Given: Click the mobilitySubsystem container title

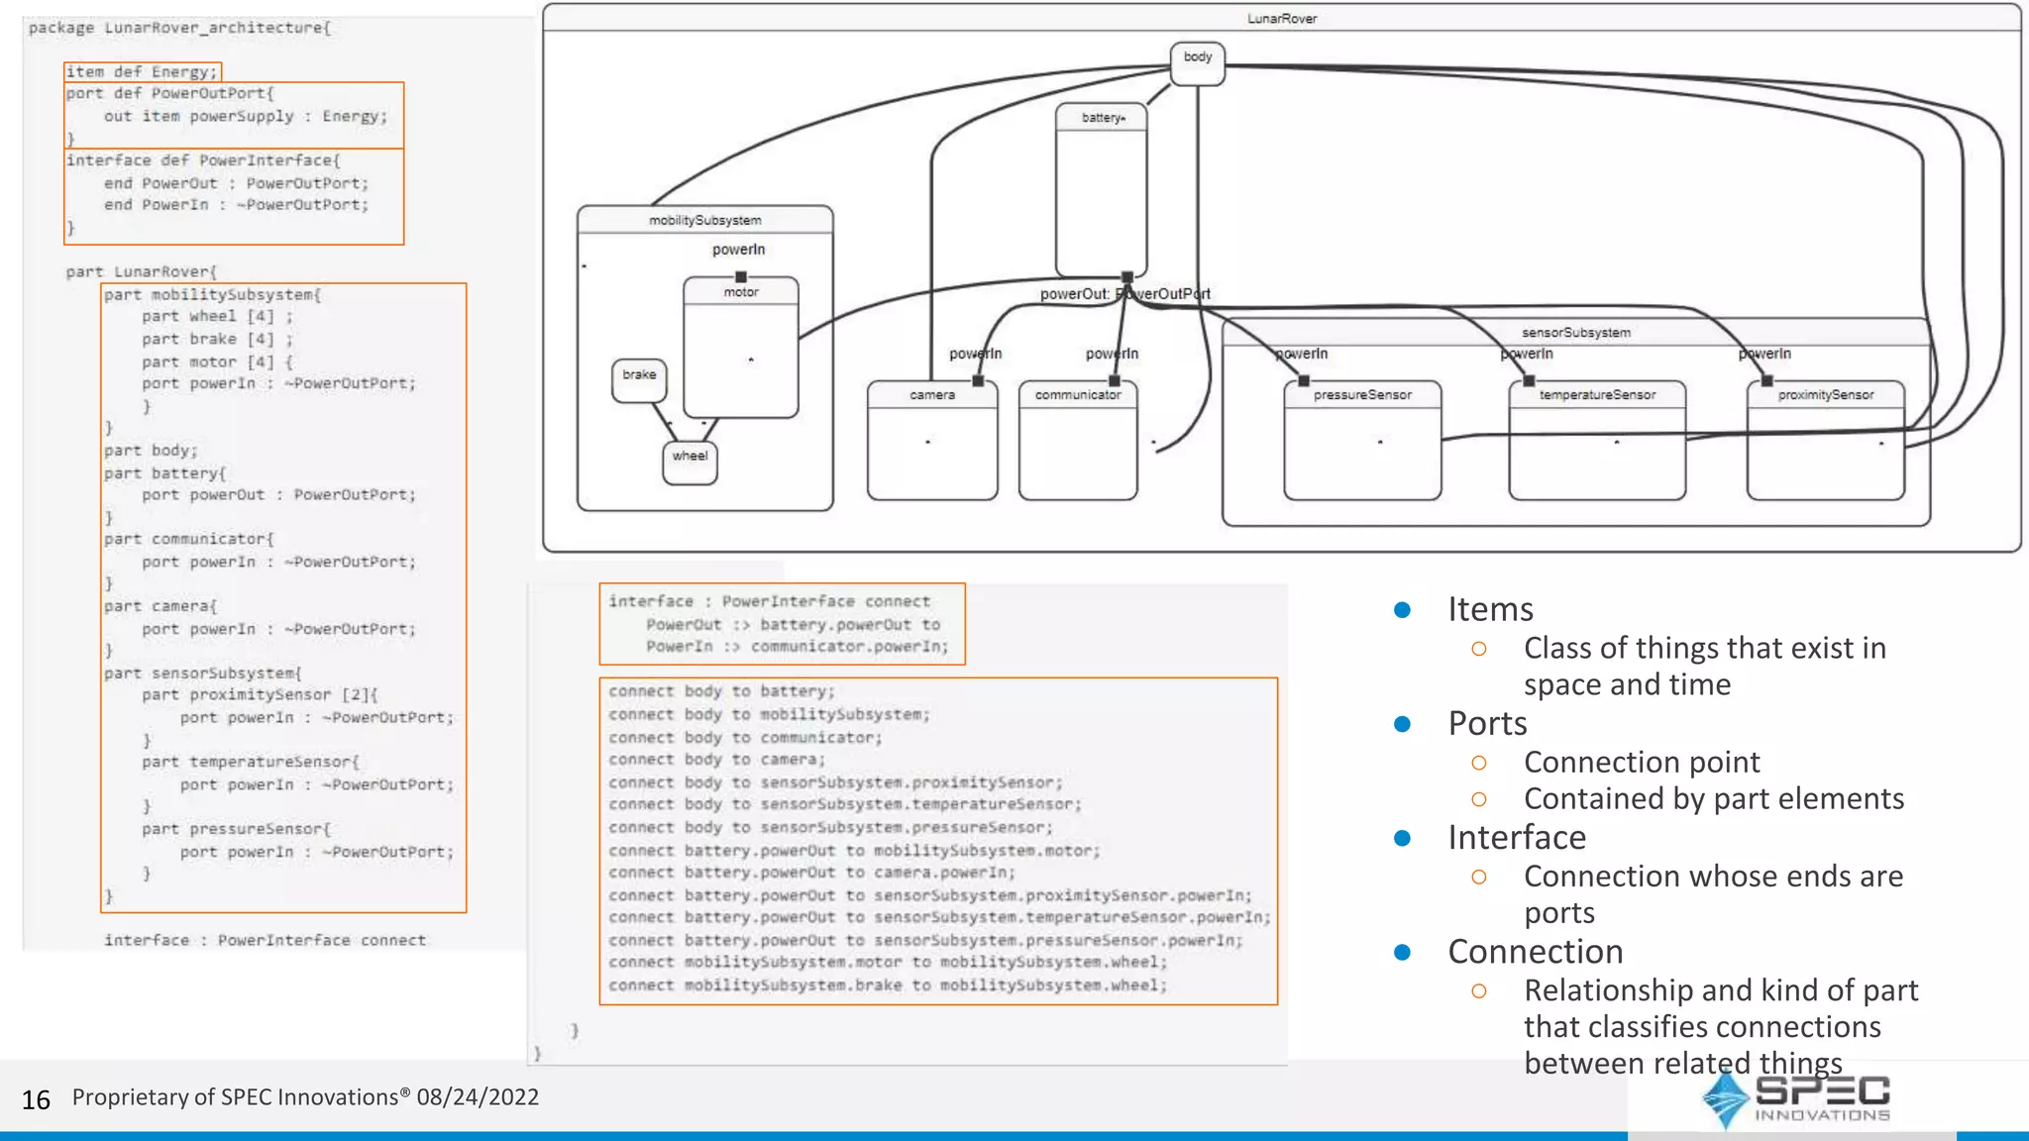Looking at the screenshot, I should (x=704, y=220).
